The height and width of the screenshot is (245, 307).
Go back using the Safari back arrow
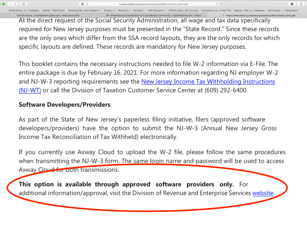(10, 4)
